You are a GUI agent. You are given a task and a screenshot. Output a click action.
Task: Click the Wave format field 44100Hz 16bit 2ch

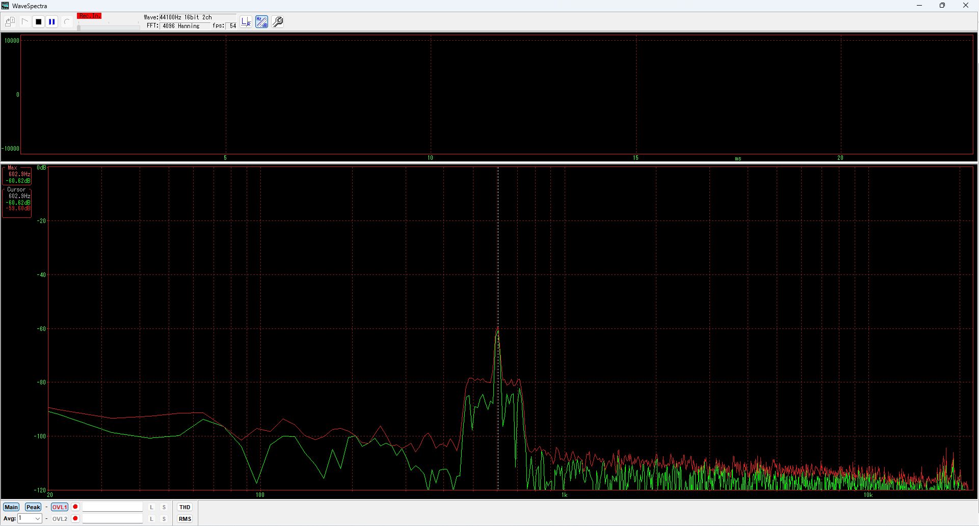[198, 17]
